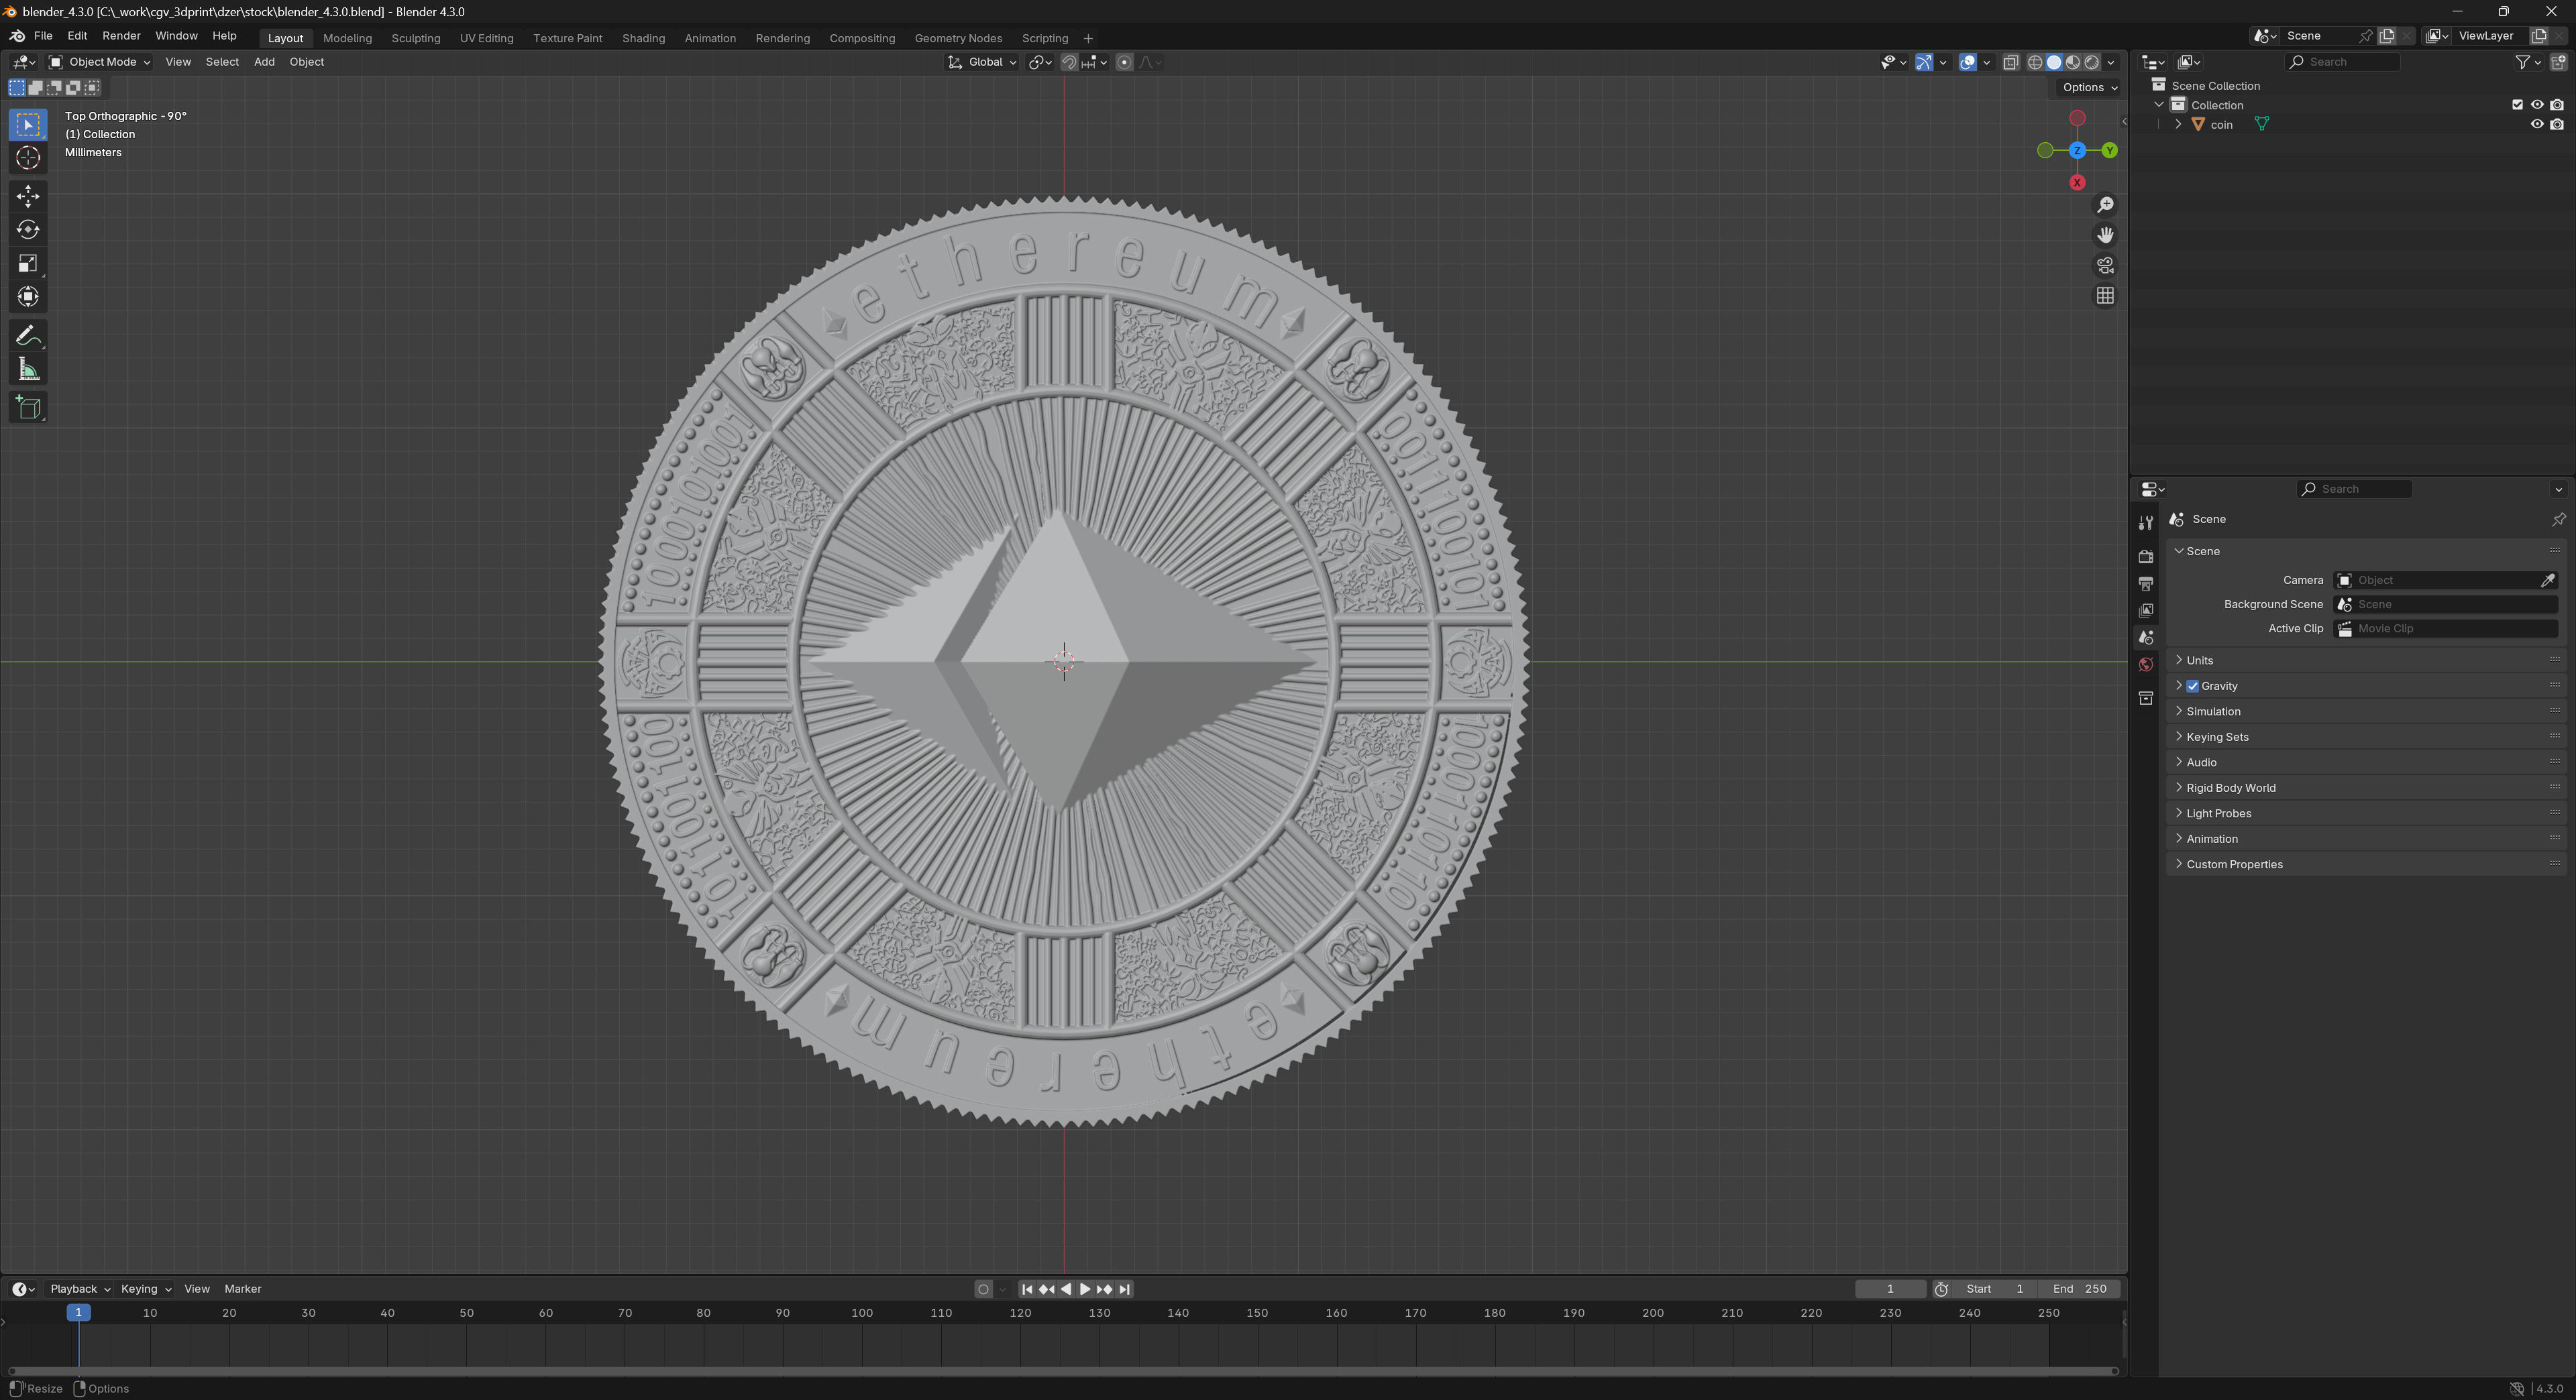Select the Move tool in toolbar

(x=28, y=196)
